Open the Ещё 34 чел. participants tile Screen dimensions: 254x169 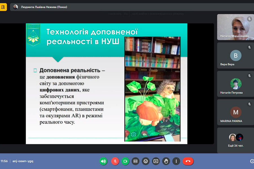point(236,140)
